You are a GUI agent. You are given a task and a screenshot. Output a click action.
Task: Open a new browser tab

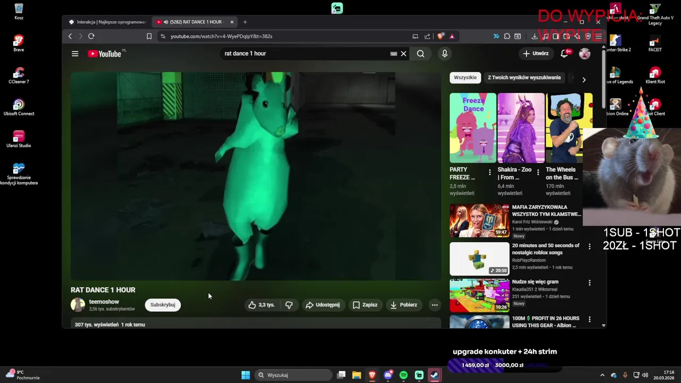click(245, 22)
